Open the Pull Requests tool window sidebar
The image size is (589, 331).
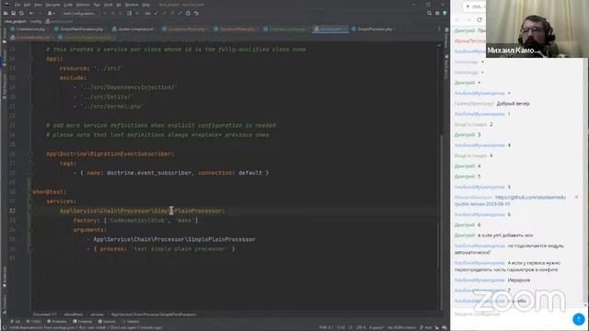[4, 86]
